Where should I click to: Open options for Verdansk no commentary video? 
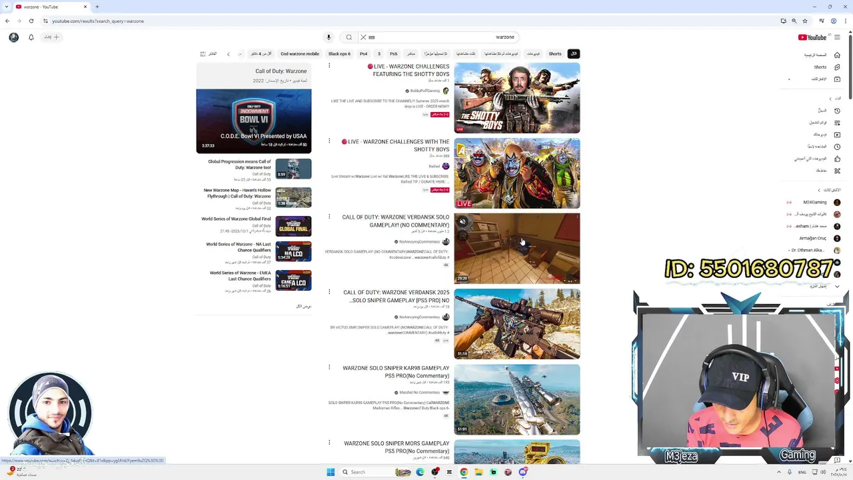click(x=329, y=217)
